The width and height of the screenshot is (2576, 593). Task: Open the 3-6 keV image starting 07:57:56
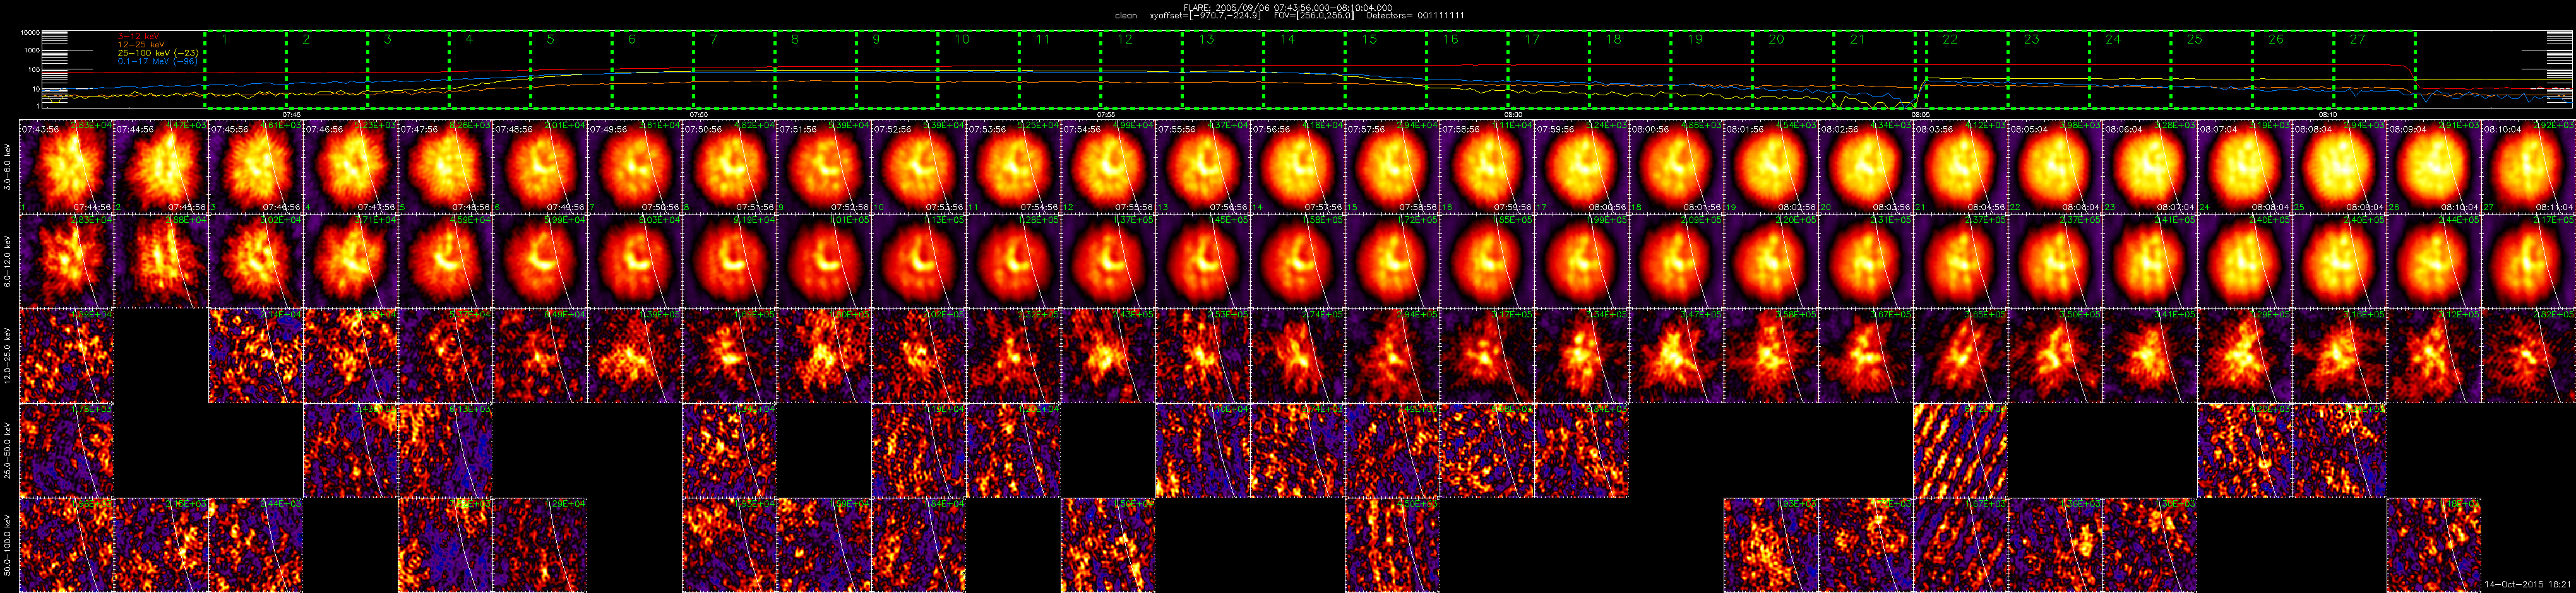click(x=1392, y=168)
